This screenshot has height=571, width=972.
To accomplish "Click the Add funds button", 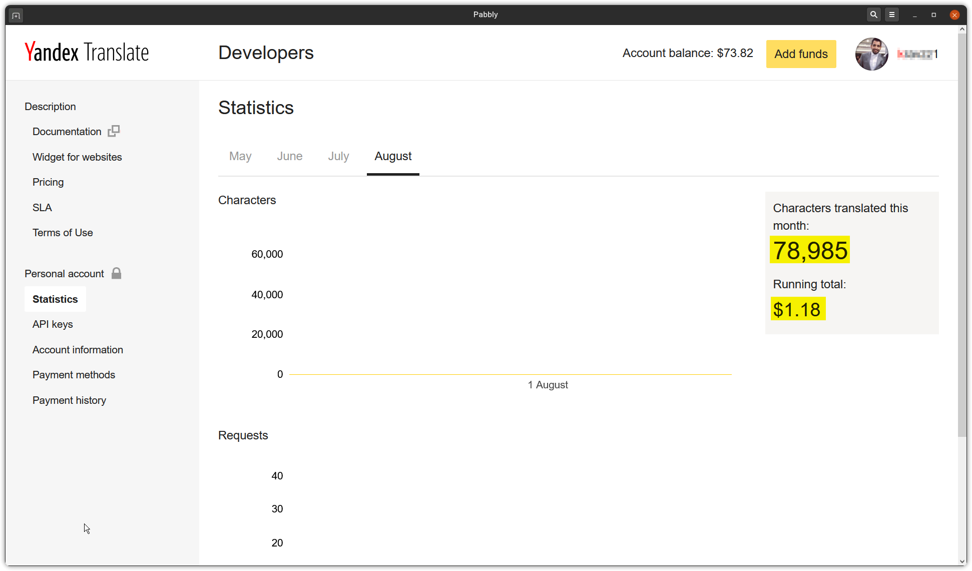I will 801,54.
